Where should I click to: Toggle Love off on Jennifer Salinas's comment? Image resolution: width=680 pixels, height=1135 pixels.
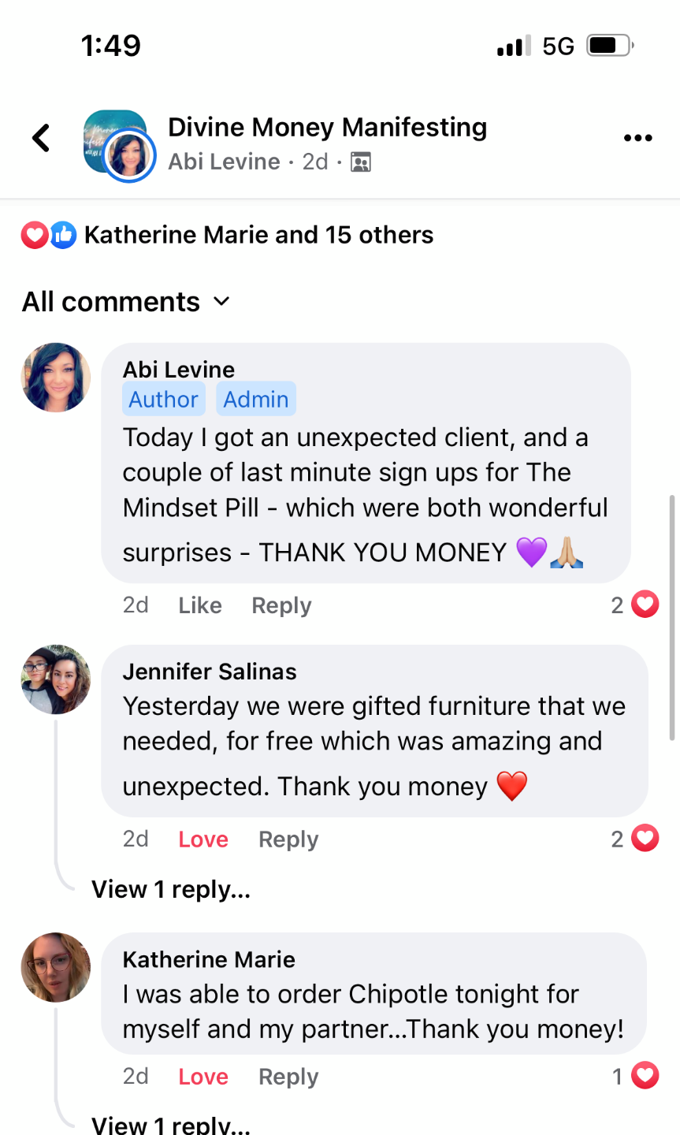point(203,839)
